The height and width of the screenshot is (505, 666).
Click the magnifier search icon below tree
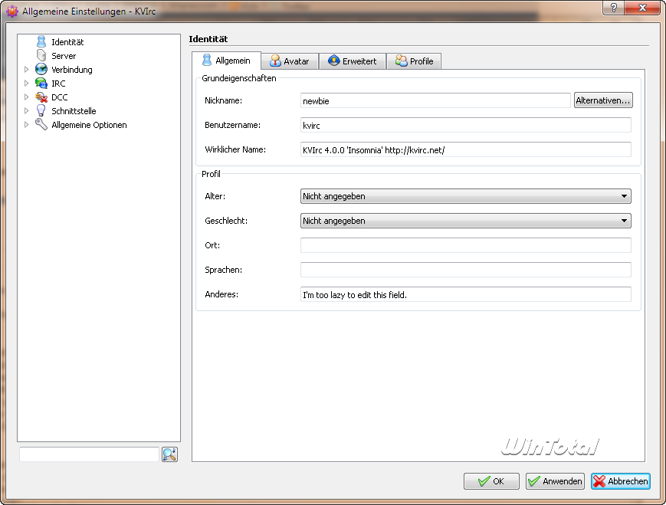click(x=169, y=454)
